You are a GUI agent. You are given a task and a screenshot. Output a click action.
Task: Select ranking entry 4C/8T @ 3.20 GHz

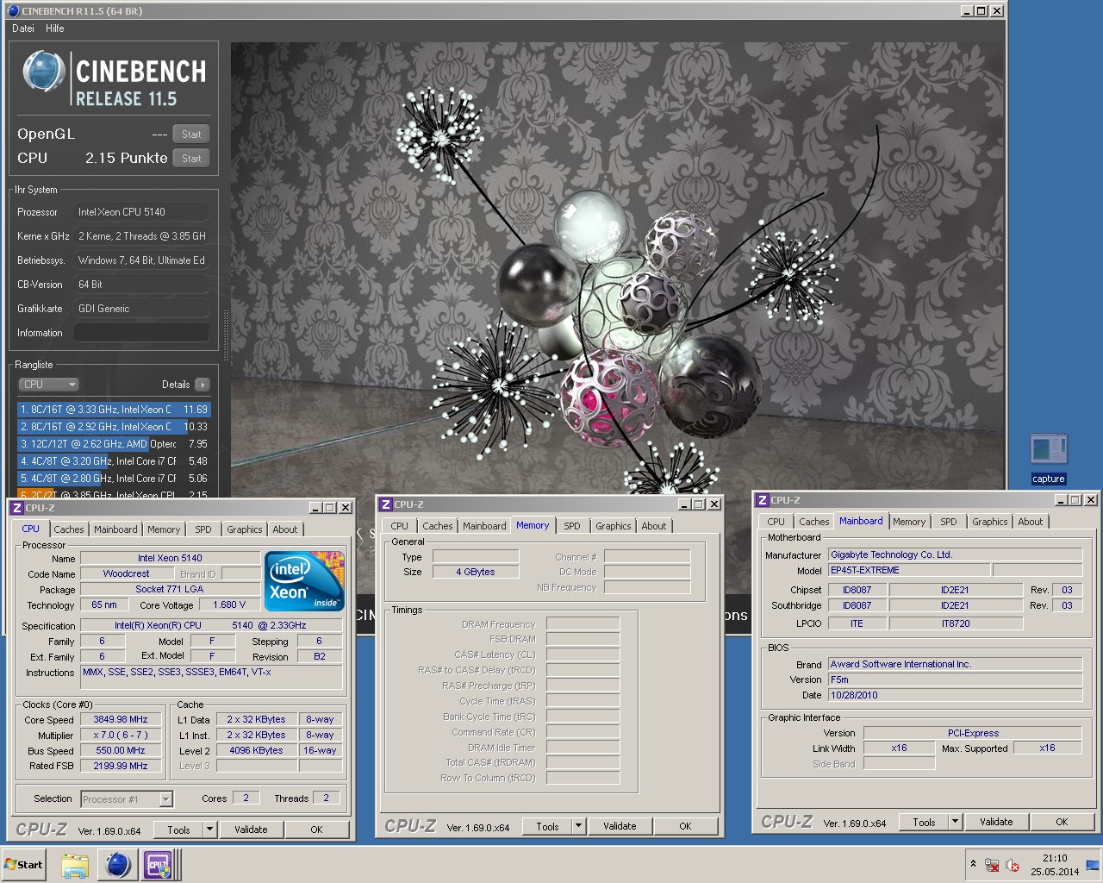(113, 461)
